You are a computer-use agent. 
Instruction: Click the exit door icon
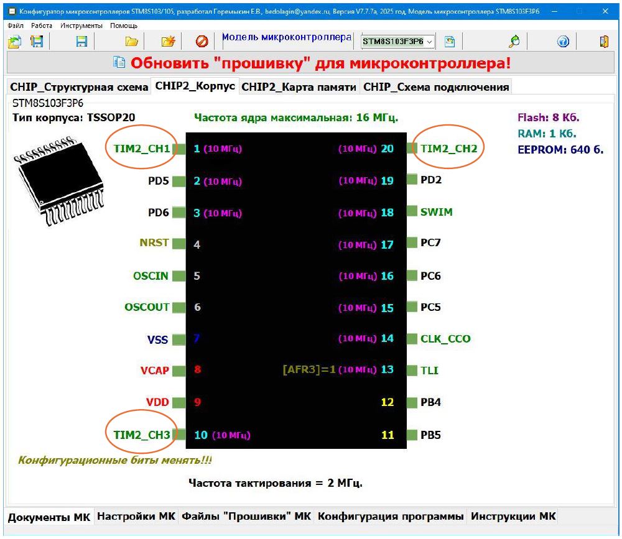tap(604, 41)
